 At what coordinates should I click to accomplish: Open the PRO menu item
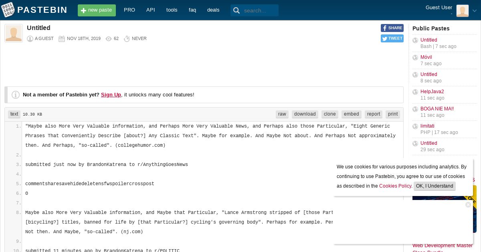(129, 10)
